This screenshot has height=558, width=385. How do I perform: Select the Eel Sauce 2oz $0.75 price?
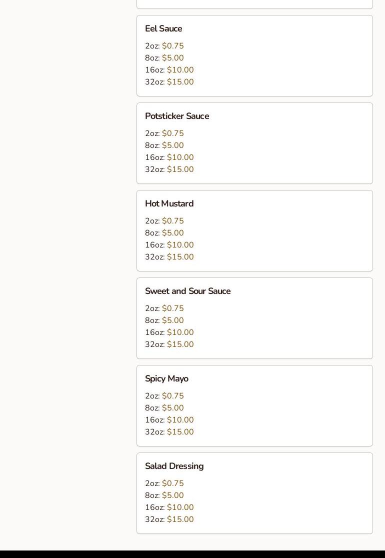point(173,46)
